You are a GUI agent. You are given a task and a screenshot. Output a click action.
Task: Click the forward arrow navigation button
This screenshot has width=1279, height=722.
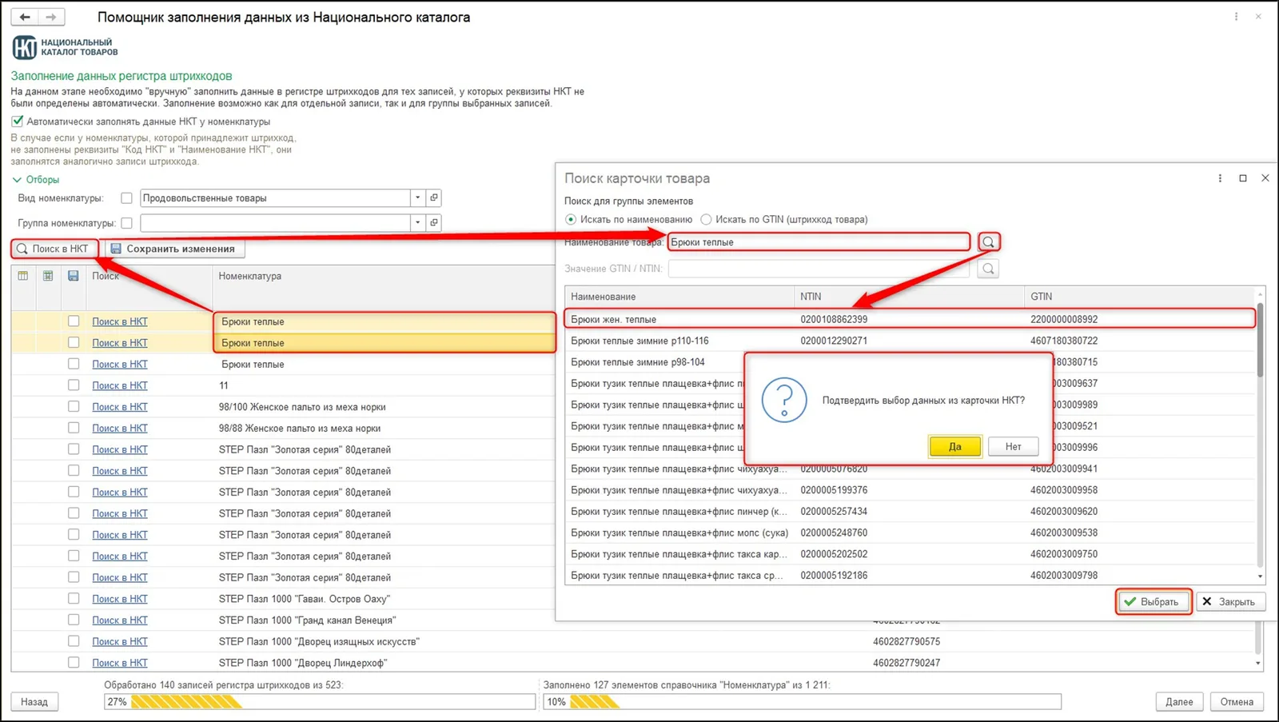click(52, 17)
